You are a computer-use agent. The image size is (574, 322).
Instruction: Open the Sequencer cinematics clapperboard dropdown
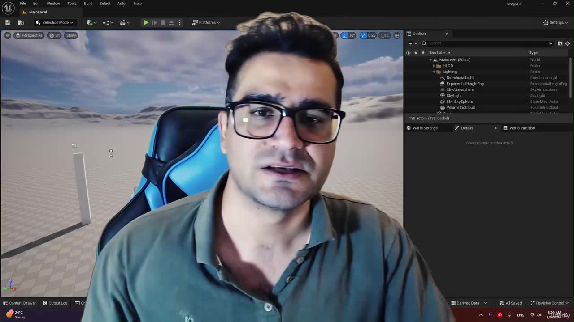point(124,22)
